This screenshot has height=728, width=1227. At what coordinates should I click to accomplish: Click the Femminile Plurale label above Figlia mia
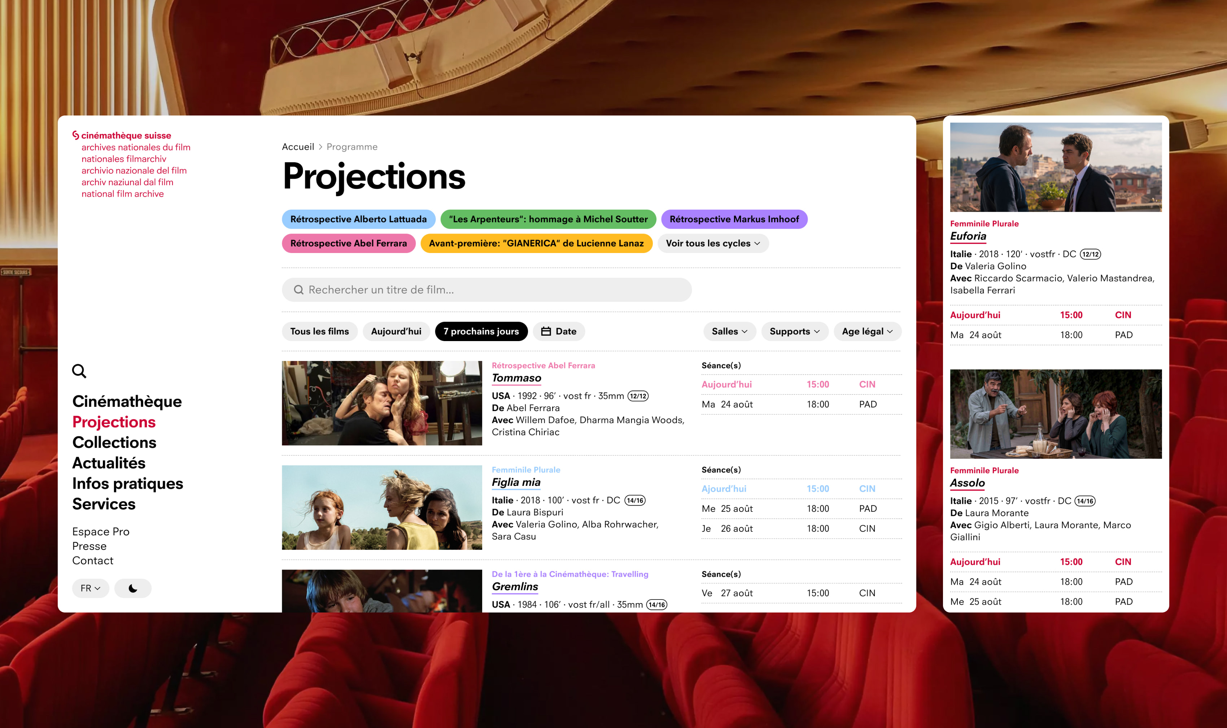[x=526, y=470]
